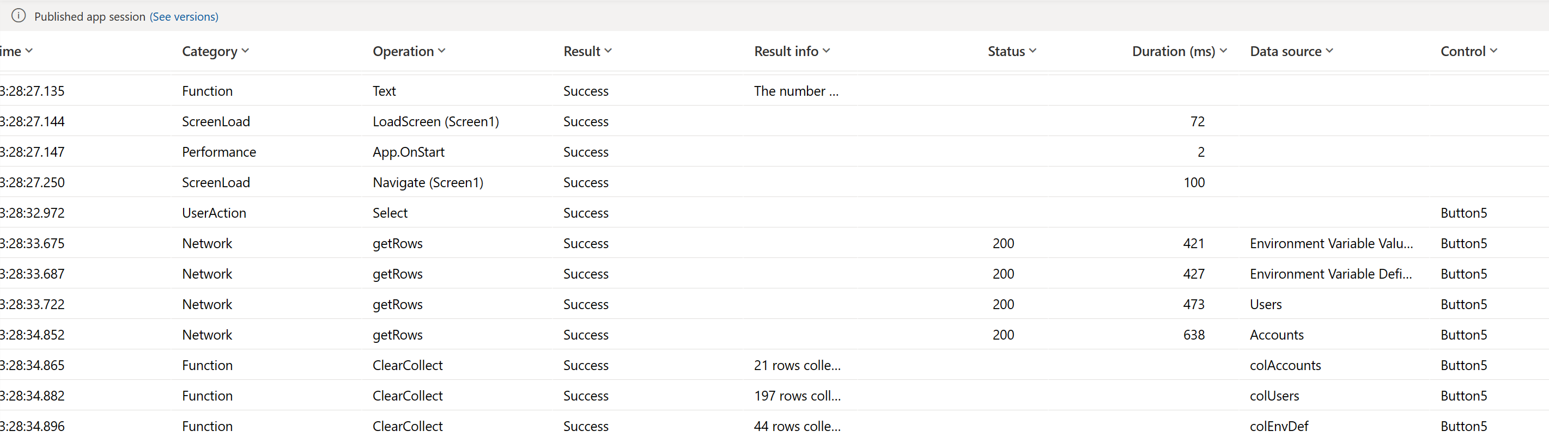Click the truncated text 'The number ...'
Image resolution: width=1549 pixels, height=437 pixels.
pyautogui.click(x=796, y=91)
